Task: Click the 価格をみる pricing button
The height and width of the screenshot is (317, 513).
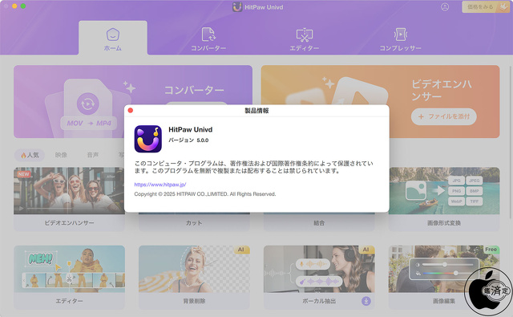Action: [x=485, y=7]
